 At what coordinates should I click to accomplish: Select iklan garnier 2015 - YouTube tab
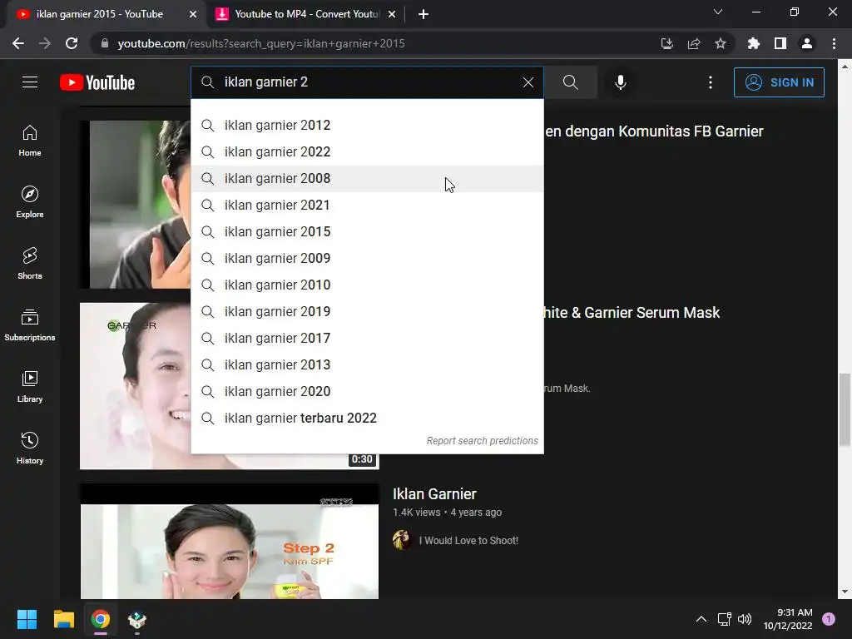[x=100, y=14]
